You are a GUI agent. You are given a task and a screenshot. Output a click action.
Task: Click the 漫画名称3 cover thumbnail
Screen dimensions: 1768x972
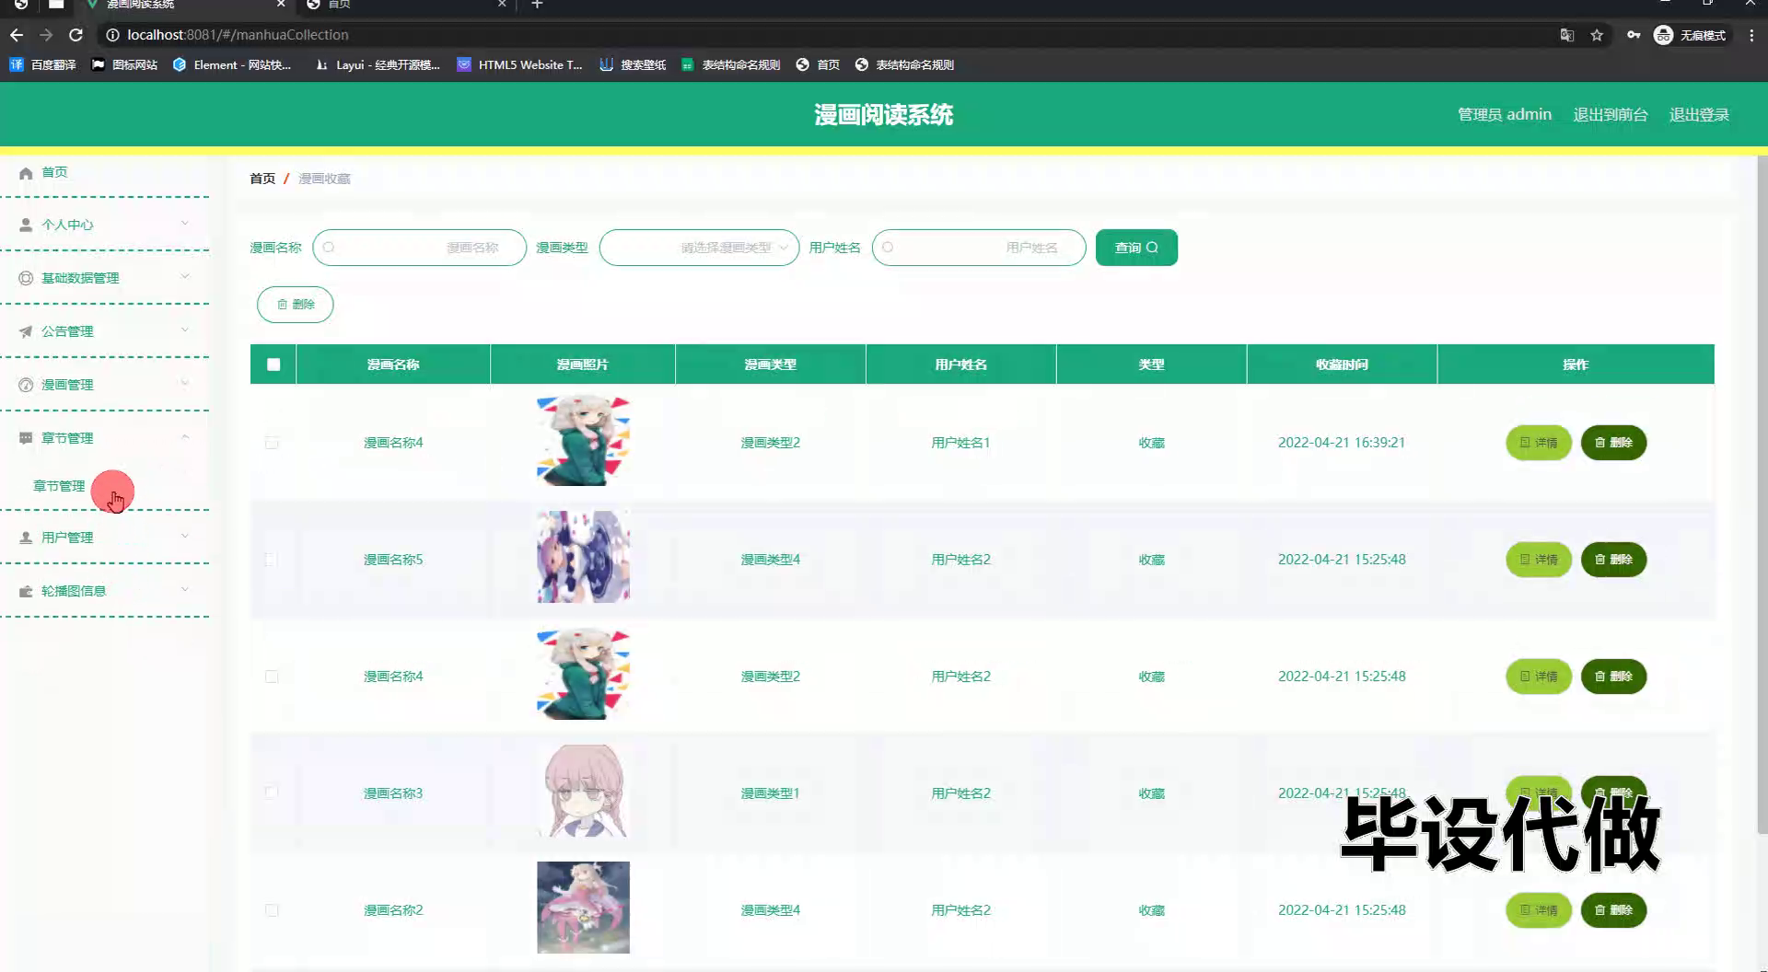(584, 791)
